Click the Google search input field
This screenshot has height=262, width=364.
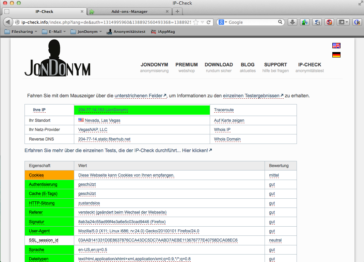coord(253,22)
